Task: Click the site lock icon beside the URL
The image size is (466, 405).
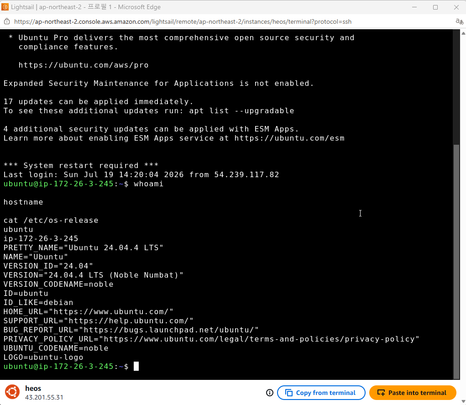Action: tap(7, 22)
